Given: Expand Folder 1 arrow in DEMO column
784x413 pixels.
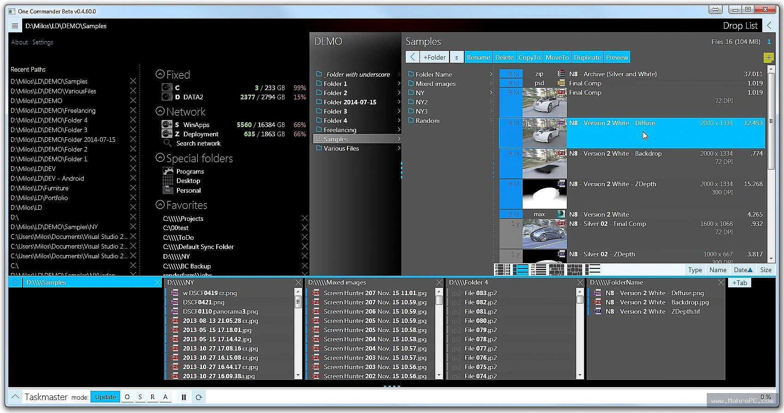Looking at the screenshot, I should pyautogui.click(x=399, y=84).
